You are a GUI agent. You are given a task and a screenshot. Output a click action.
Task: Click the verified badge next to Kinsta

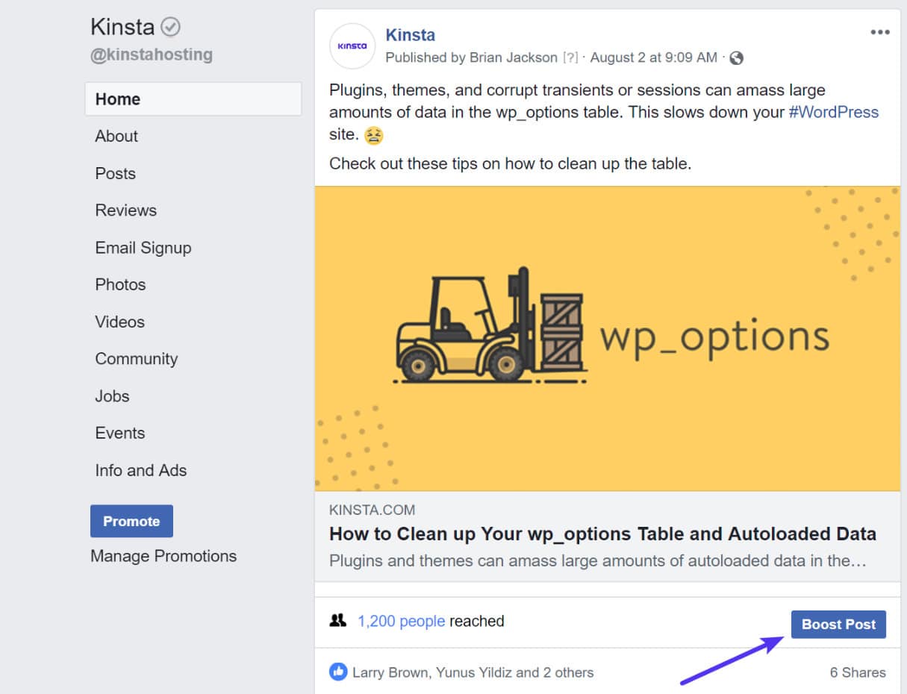tap(170, 26)
